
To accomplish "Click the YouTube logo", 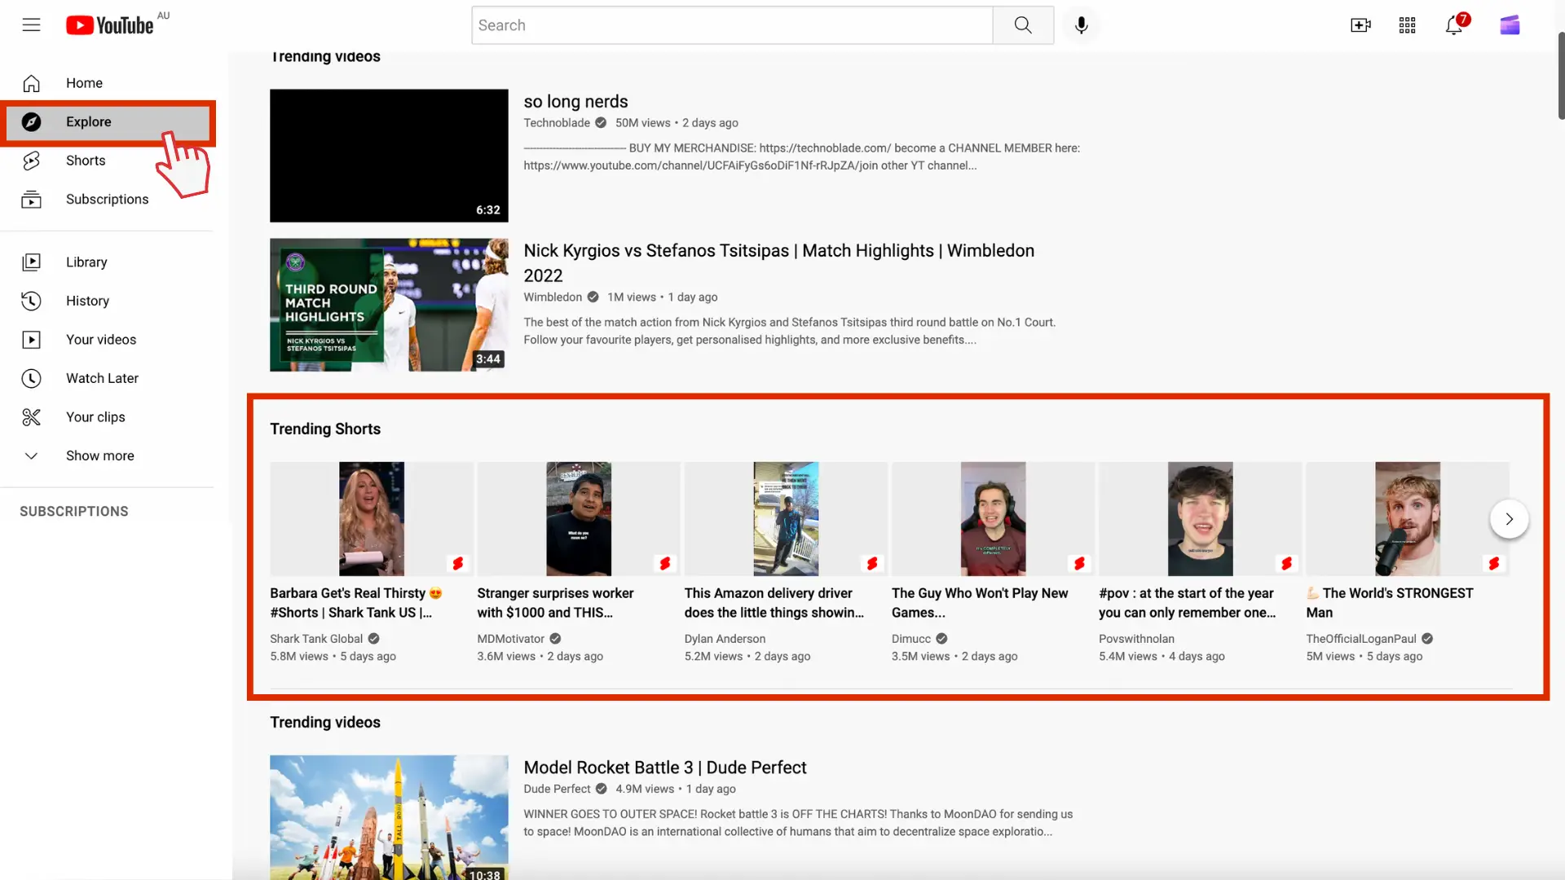I will coord(110,25).
